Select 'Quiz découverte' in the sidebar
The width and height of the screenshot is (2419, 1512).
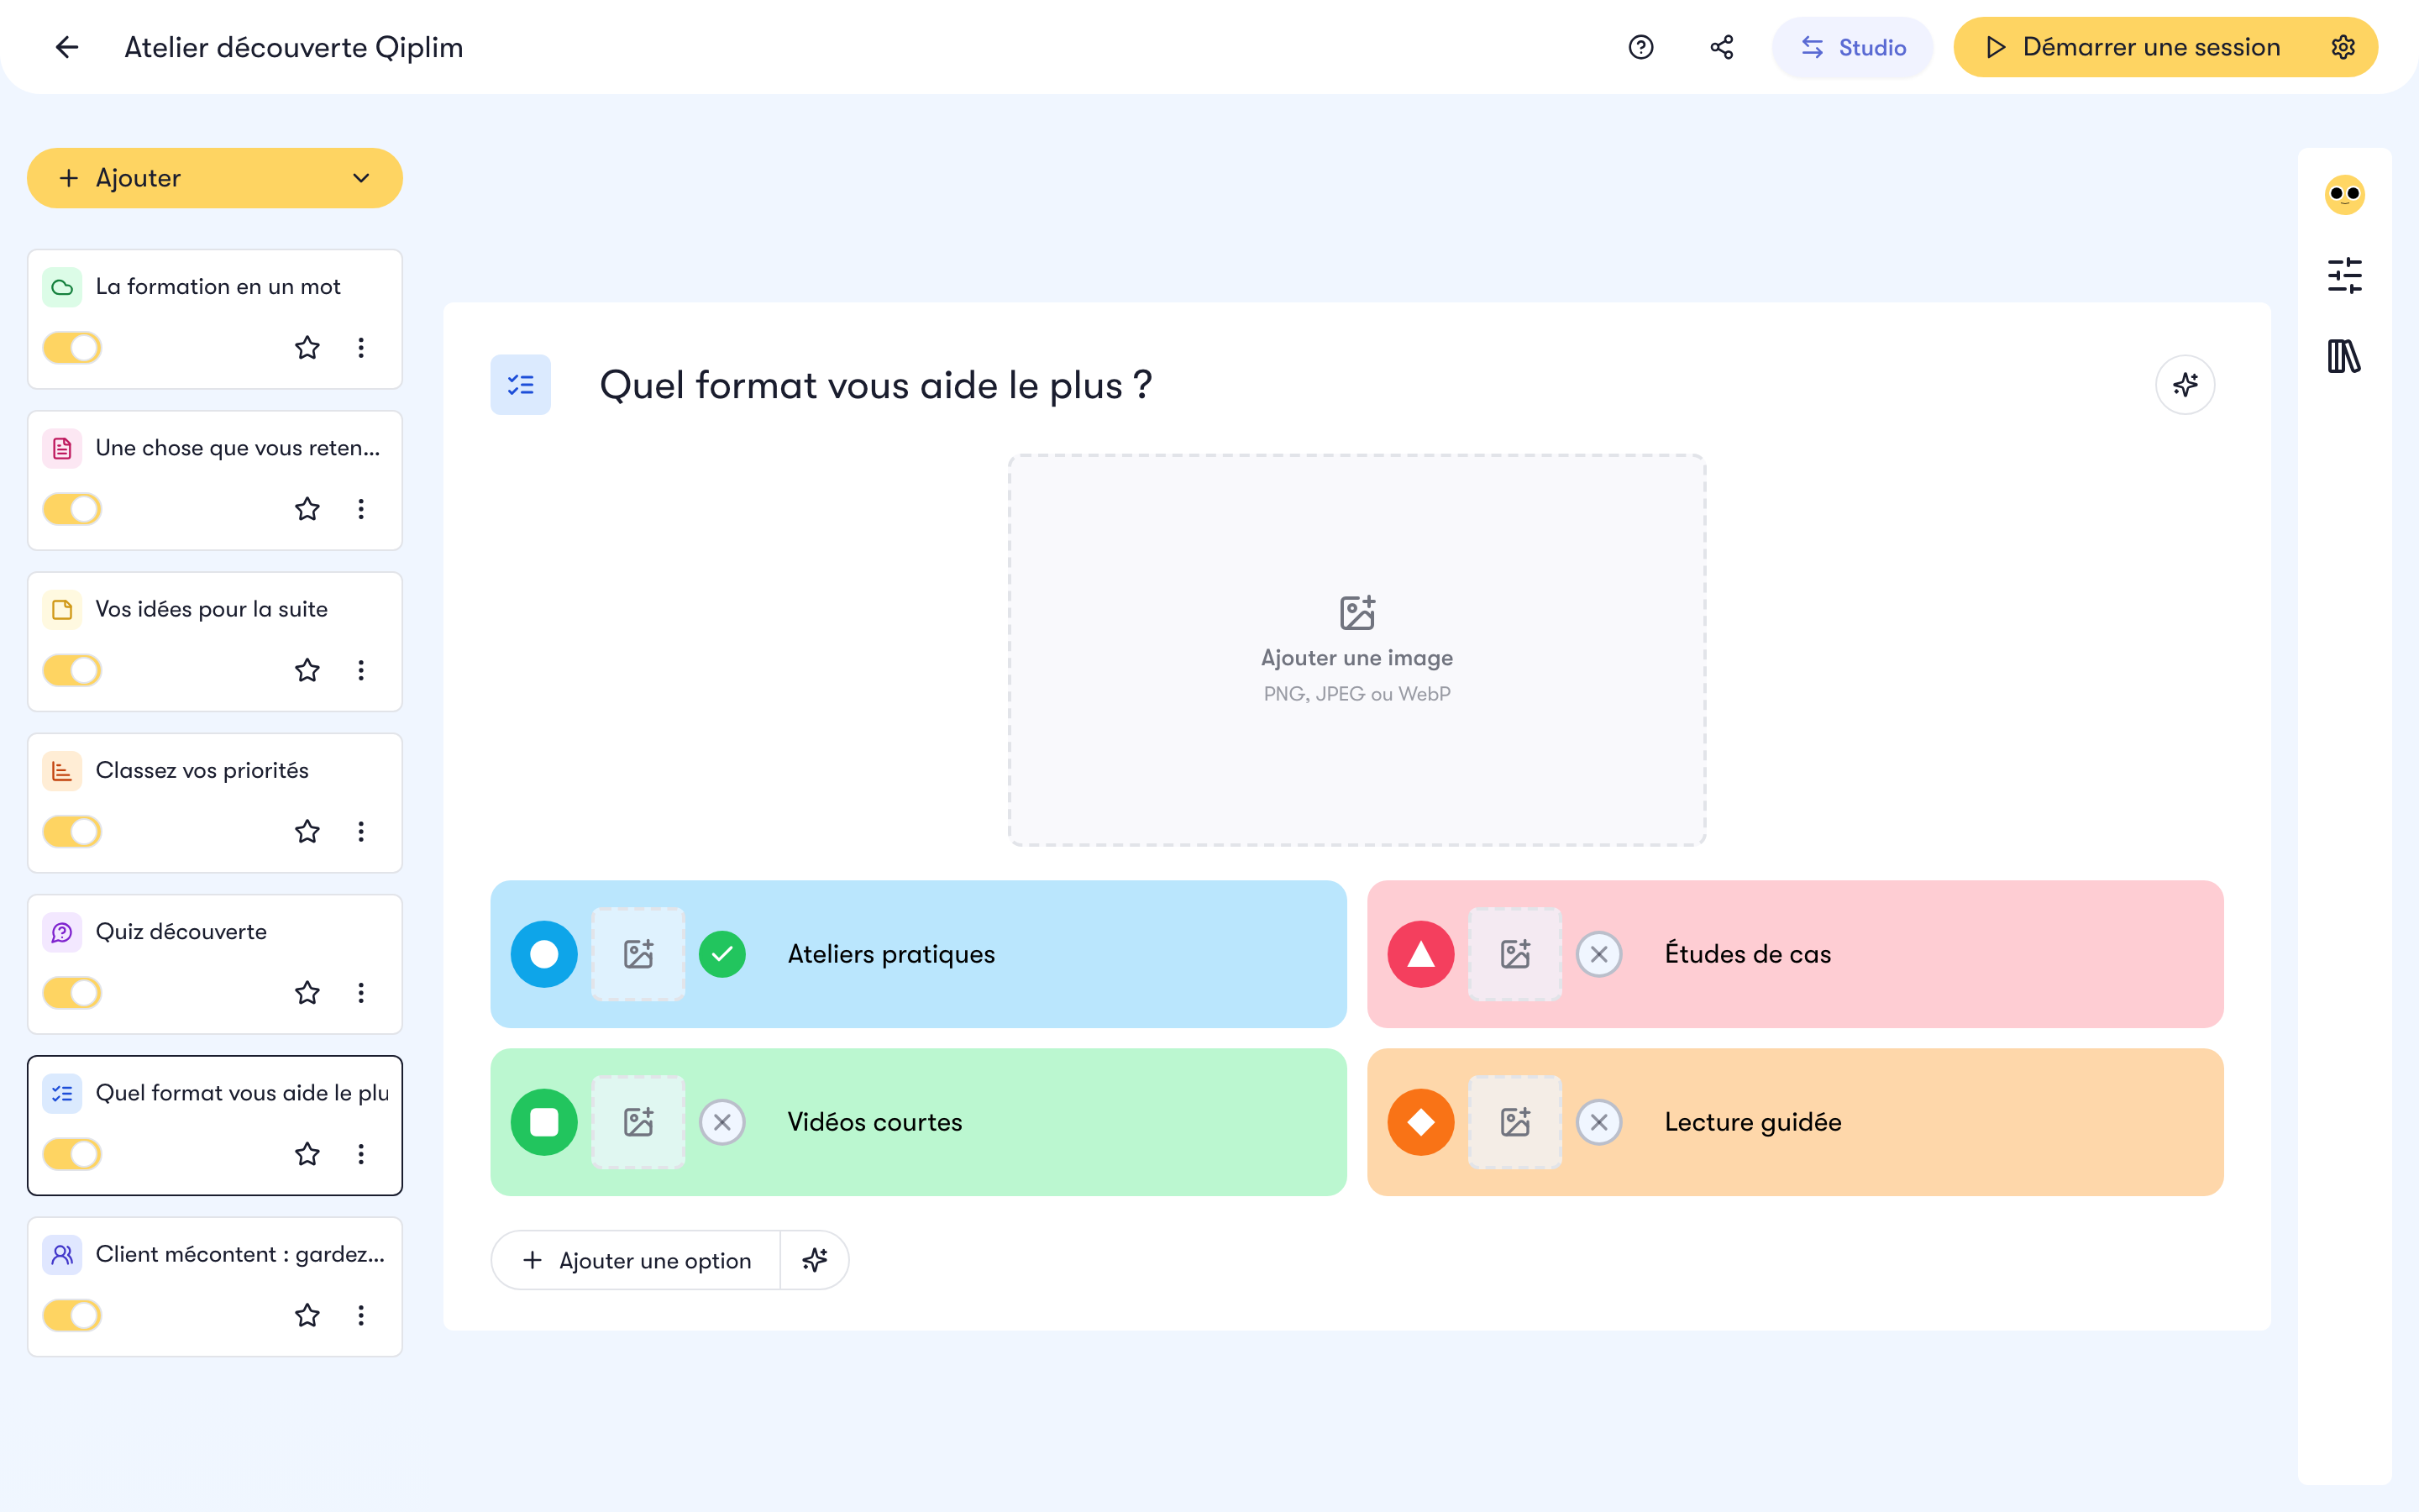tap(215, 964)
